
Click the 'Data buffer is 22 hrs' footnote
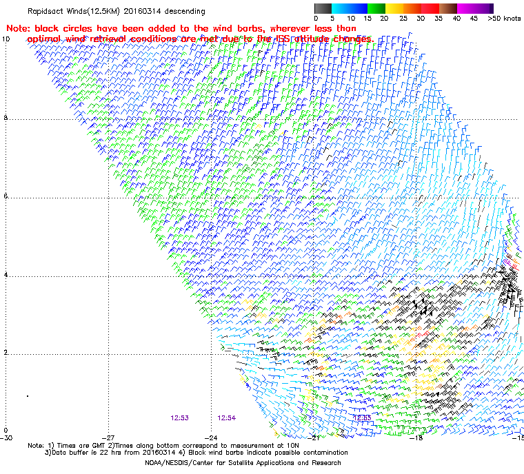click(x=196, y=453)
